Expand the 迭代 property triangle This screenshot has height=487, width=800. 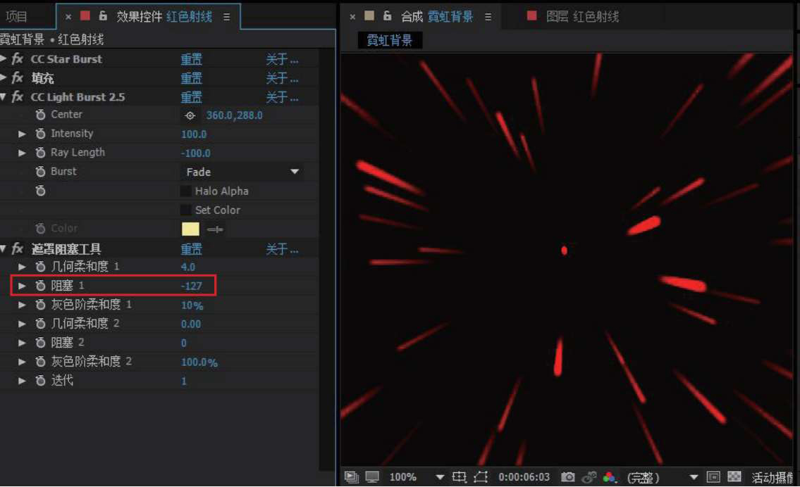pyautogui.click(x=22, y=381)
